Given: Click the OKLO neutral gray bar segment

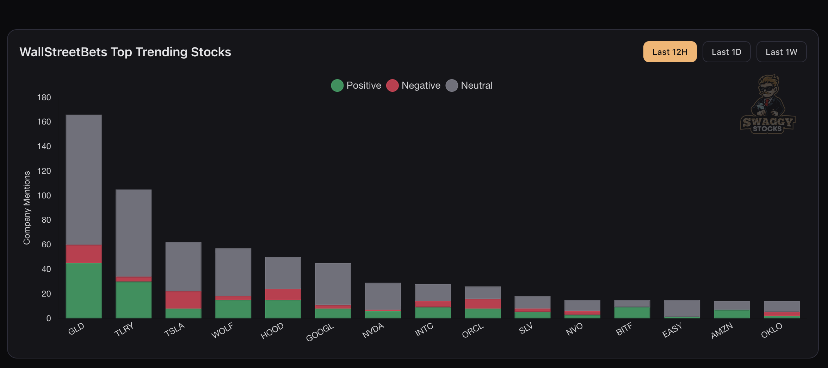Looking at the screenshot, I should click(x=781, y=307).
